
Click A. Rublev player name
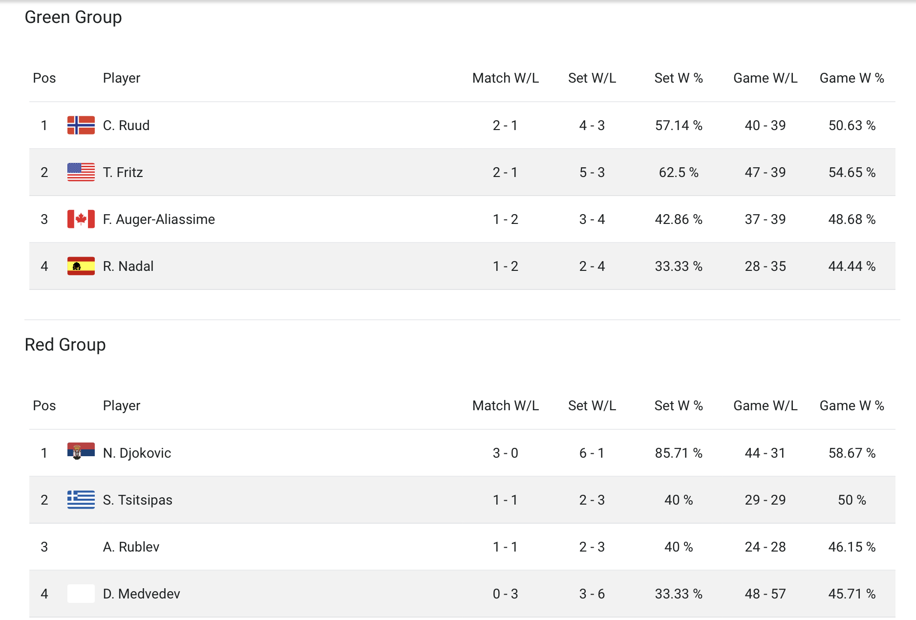click(131, 547)
